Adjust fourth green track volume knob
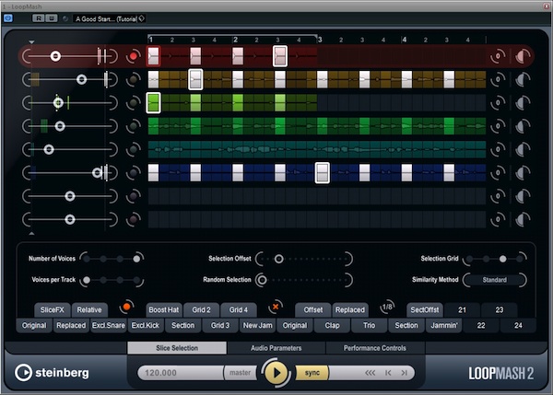Viewport: 553px width, 395px height. point(523,126)
